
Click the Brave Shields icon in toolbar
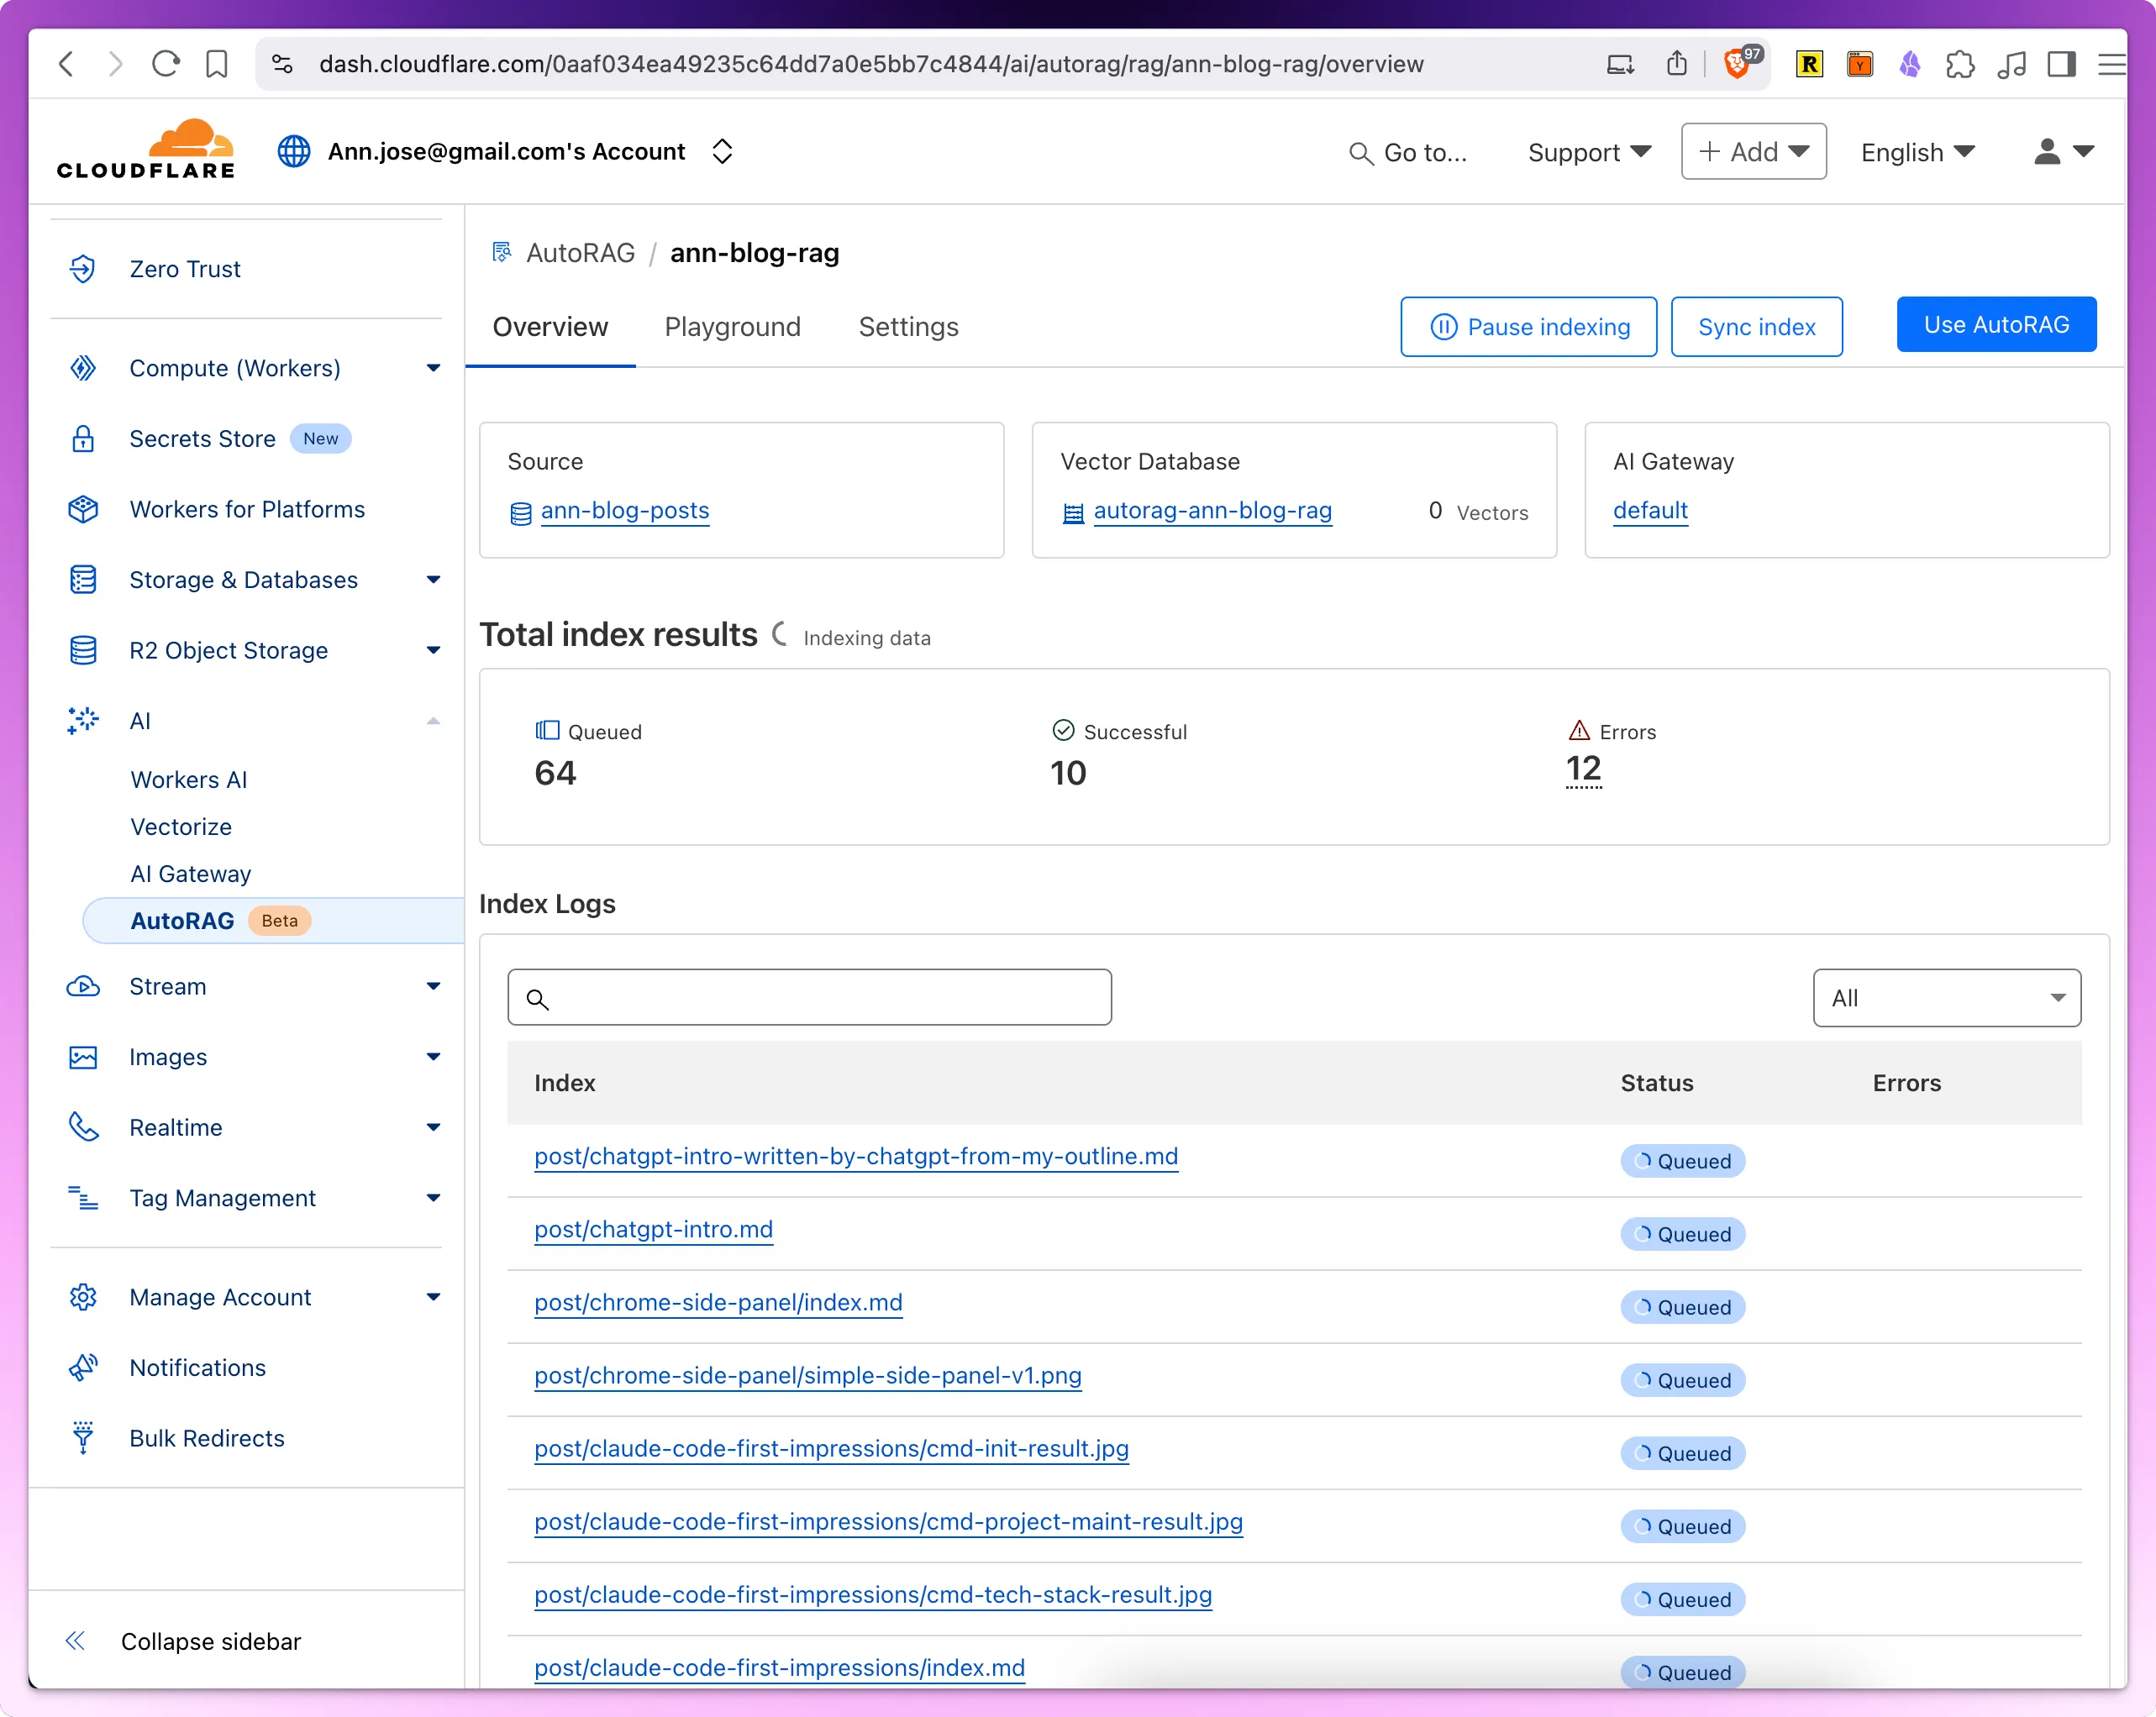pos(1738,65)
